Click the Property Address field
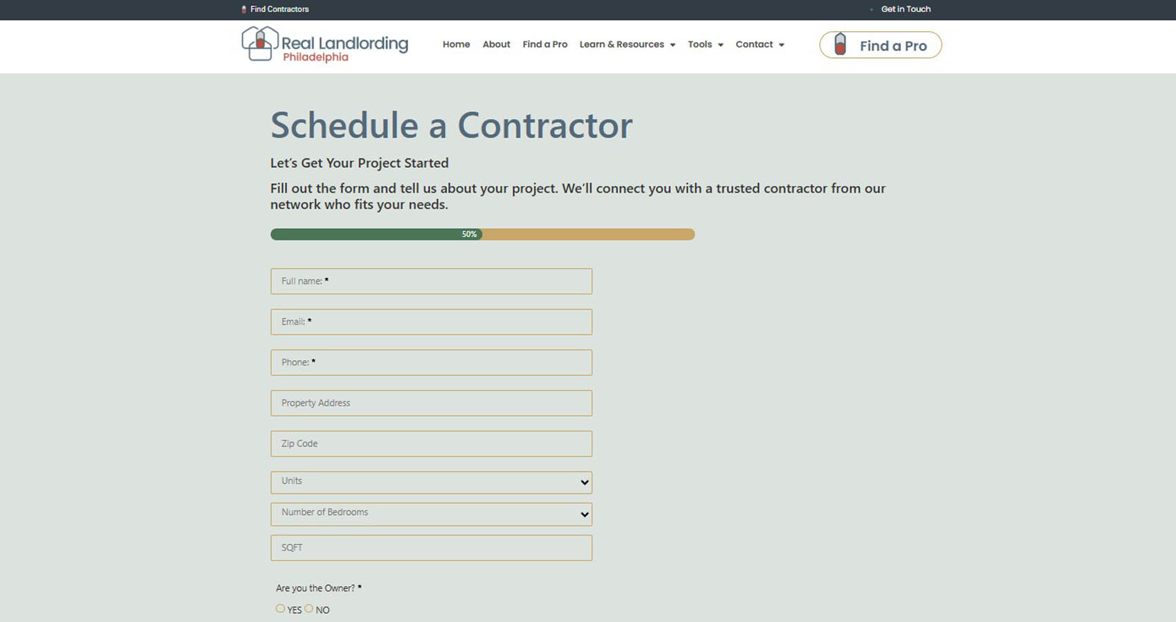 pos(431,403)
